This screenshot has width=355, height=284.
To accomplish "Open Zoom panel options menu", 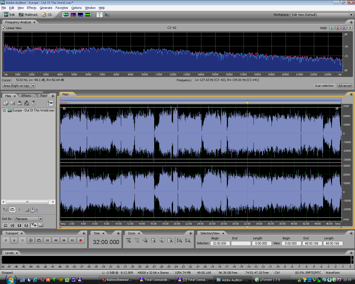I will [191, 233].
